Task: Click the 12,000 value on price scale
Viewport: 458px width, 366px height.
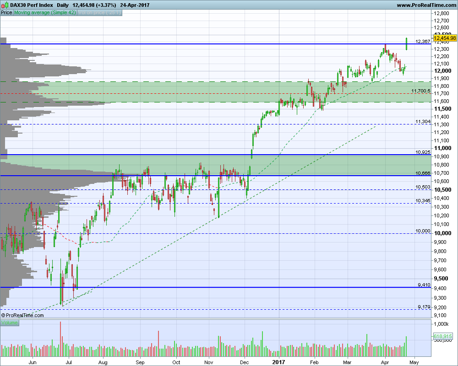Action: [442, 71]
